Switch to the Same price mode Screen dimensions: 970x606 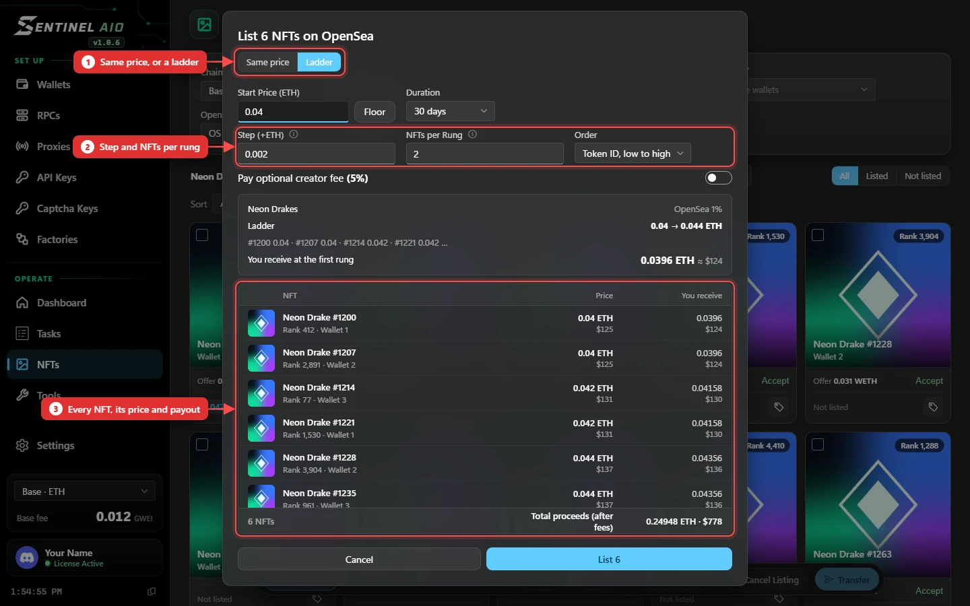pyautogui.click(x=267, y=62)
